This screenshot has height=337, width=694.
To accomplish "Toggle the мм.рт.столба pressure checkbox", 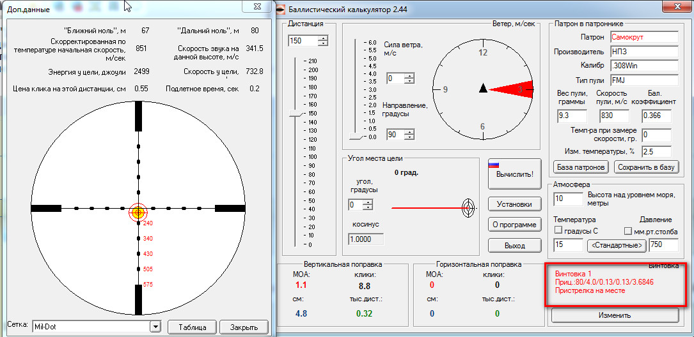I will click(x=627, y=231).
